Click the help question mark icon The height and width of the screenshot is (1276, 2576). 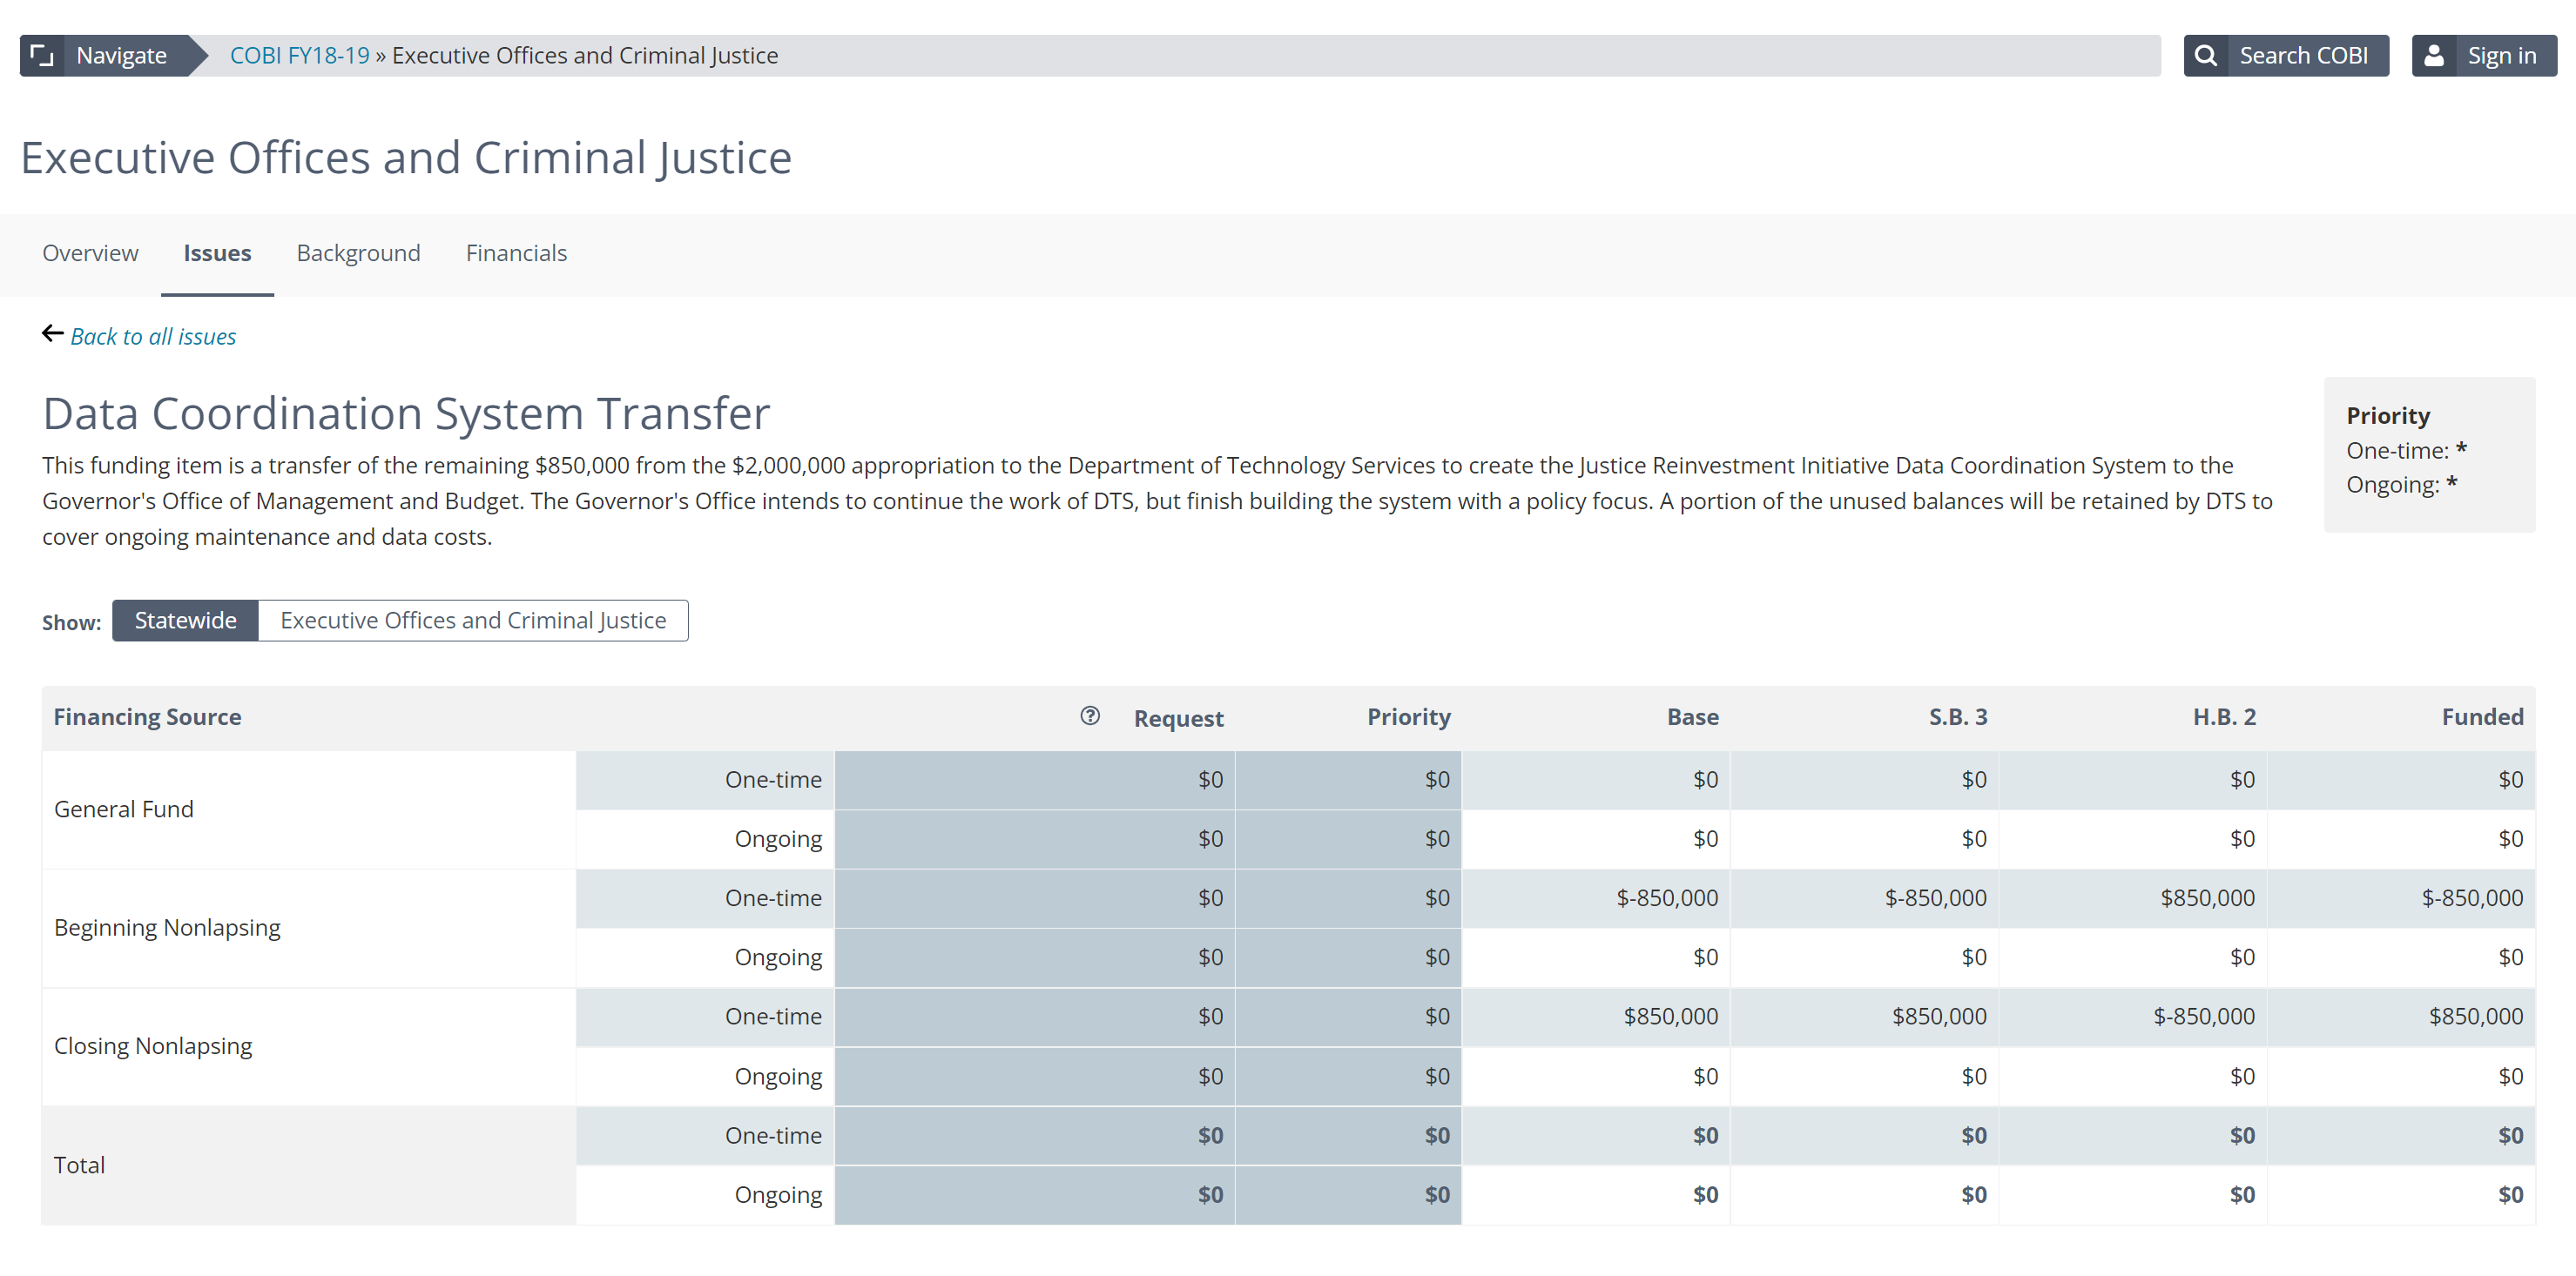pyautogui.click(x=1090, y=715)
